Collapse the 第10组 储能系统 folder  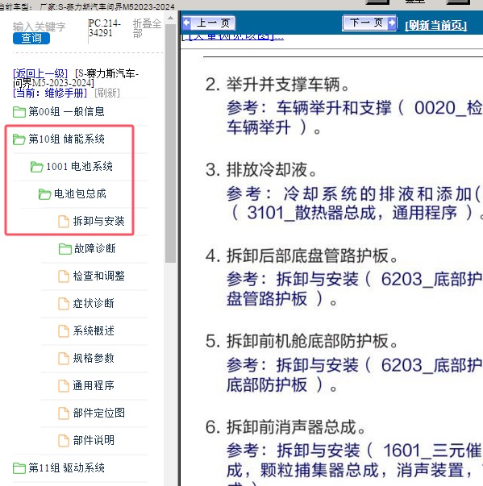tap(66, 139)
